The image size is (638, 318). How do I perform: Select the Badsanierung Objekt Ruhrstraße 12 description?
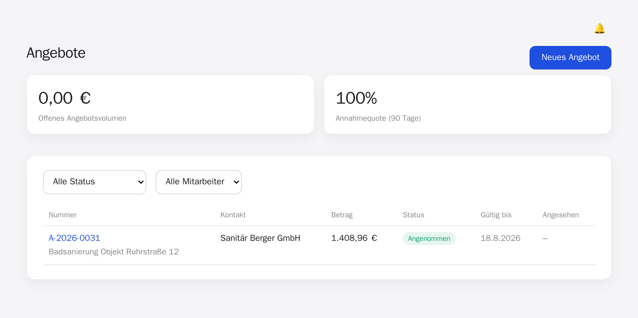coord(114,252)
